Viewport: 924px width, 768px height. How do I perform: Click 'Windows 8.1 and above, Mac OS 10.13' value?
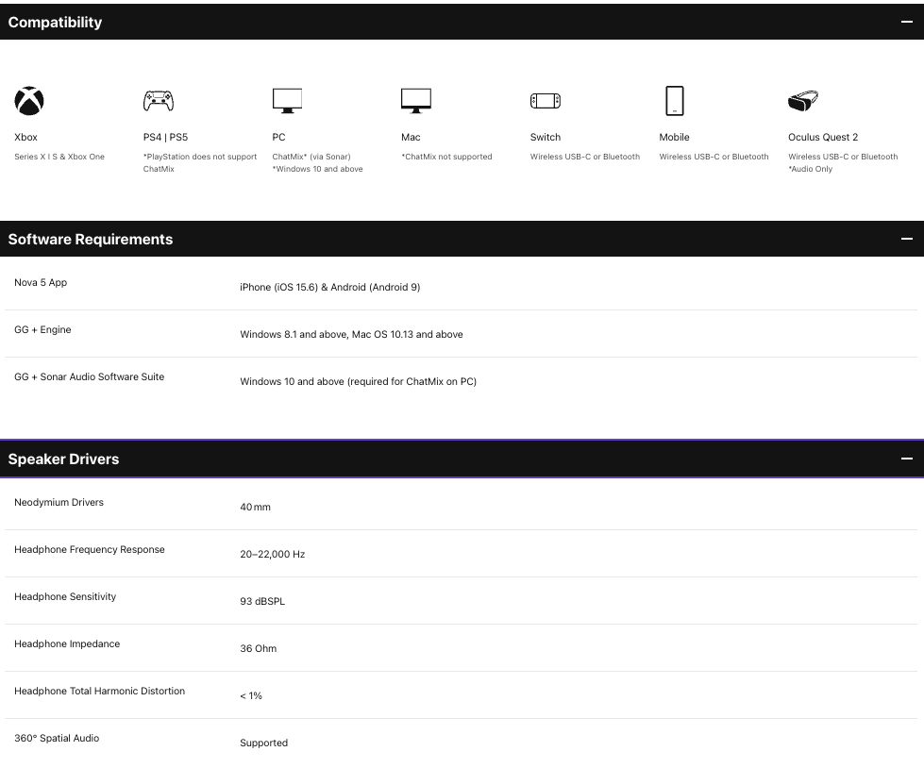click(351, 335)
